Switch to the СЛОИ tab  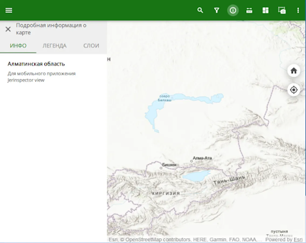pyautogui.click(x=91, y=46)
